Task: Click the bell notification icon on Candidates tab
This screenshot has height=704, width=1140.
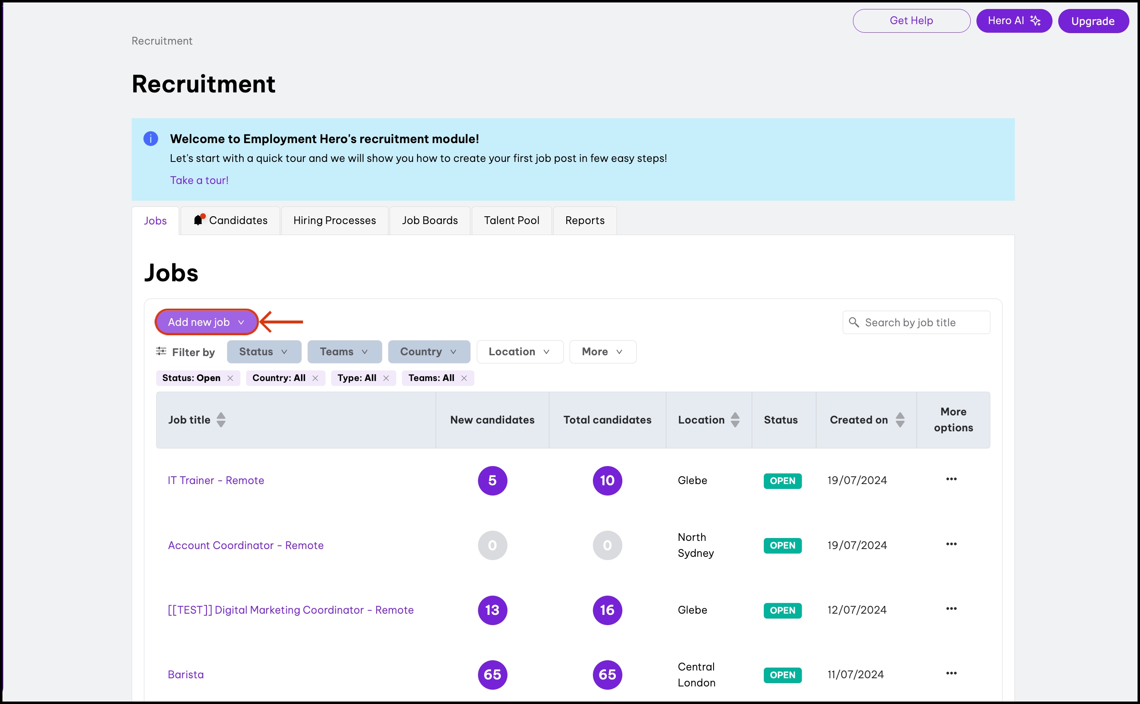Action: (199, 220)
